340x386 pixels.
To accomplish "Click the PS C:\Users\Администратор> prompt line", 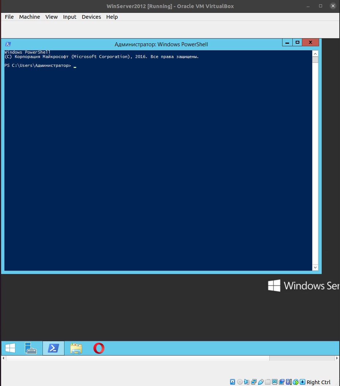I will click(x=38, y=65).
